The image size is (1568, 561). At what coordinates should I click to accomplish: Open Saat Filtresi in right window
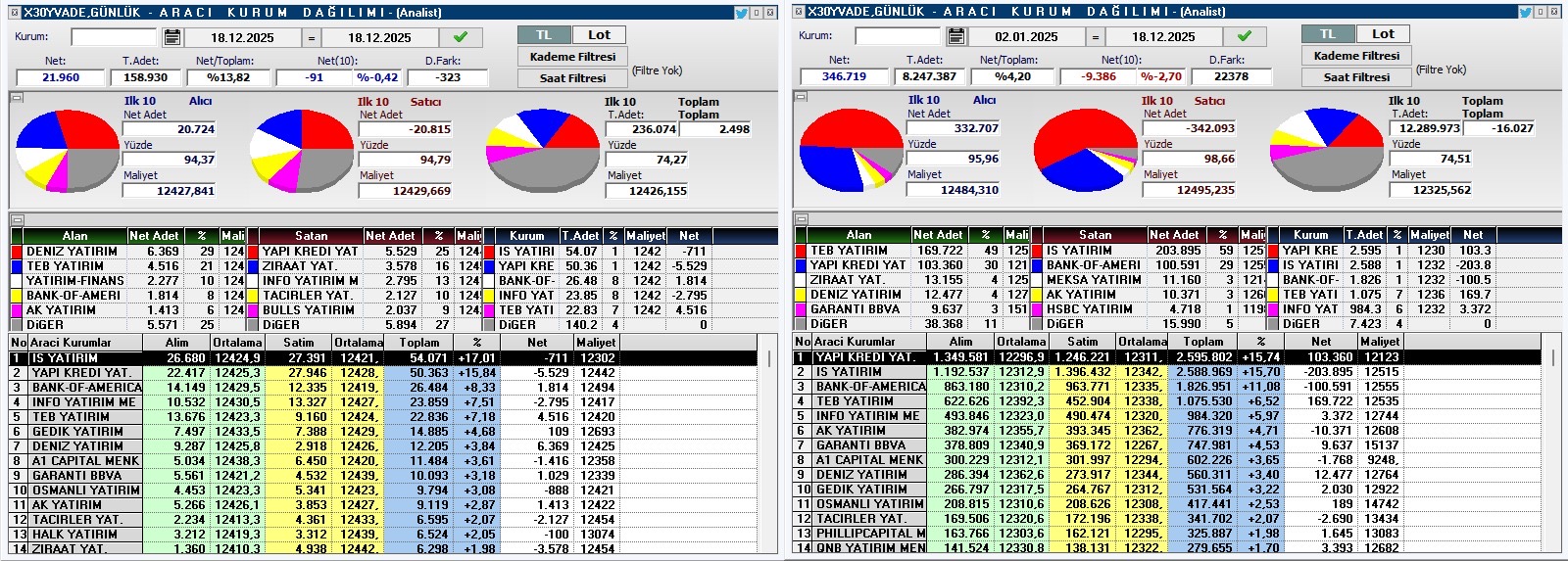(x=1356, y=77)
